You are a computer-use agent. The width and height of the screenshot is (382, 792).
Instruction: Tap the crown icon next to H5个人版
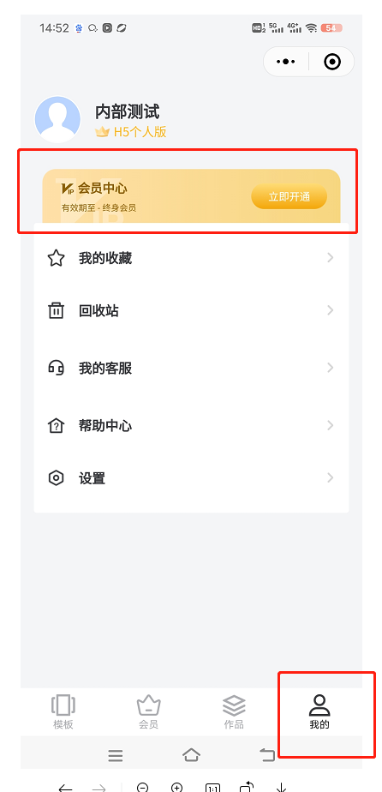(x=103, y=132)
